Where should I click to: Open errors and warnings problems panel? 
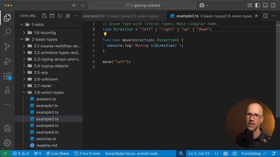(21, 154)
